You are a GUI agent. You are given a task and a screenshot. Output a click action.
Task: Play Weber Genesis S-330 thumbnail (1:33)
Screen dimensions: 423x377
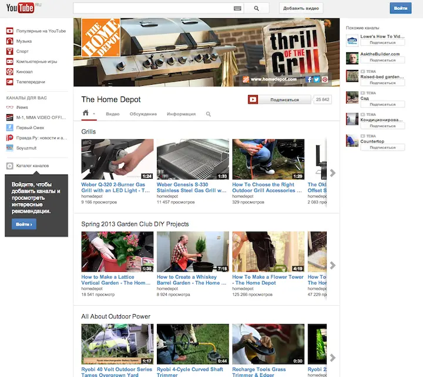coord(193,159)
